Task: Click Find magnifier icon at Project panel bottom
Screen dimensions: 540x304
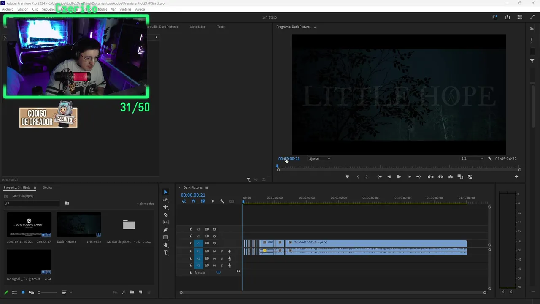Action: pos(124,292)
